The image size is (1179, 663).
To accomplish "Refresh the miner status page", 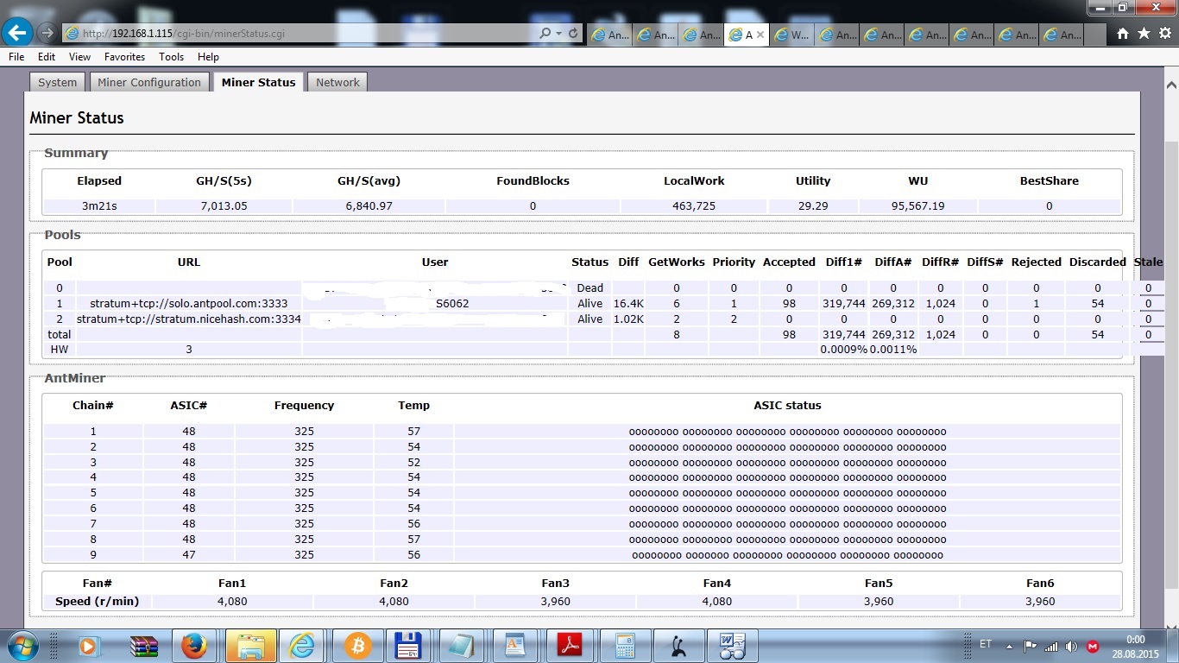I will pos(573,34).
